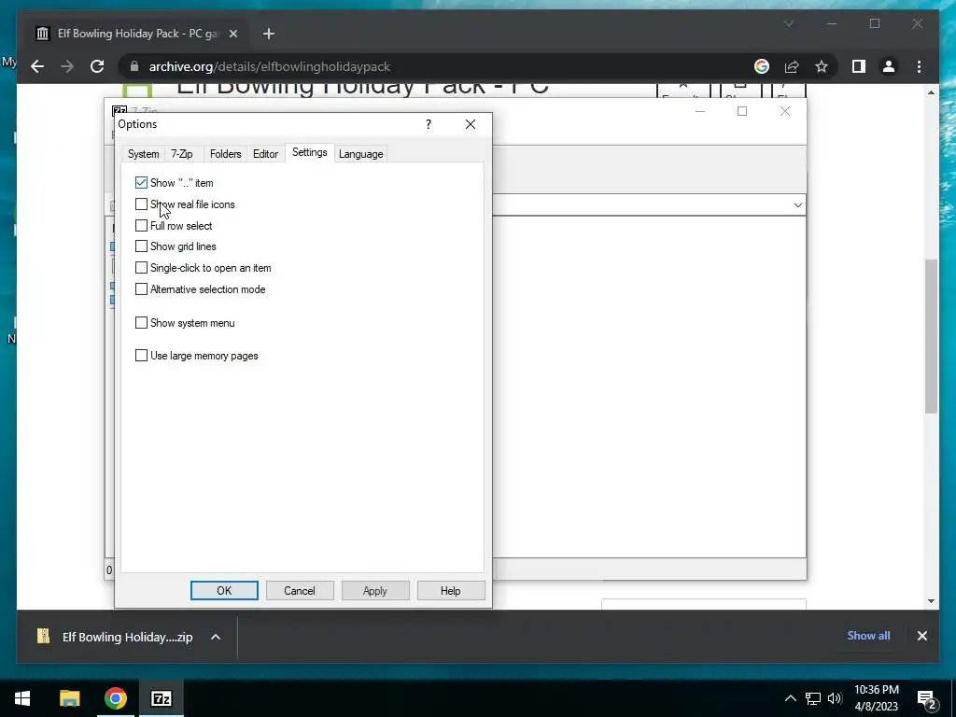956x717 pixels.
Task: View site information lock icon
Action: tap(134, 66)
